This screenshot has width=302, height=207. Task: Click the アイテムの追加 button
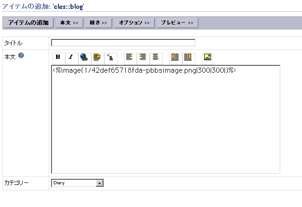tap(28, 23)
